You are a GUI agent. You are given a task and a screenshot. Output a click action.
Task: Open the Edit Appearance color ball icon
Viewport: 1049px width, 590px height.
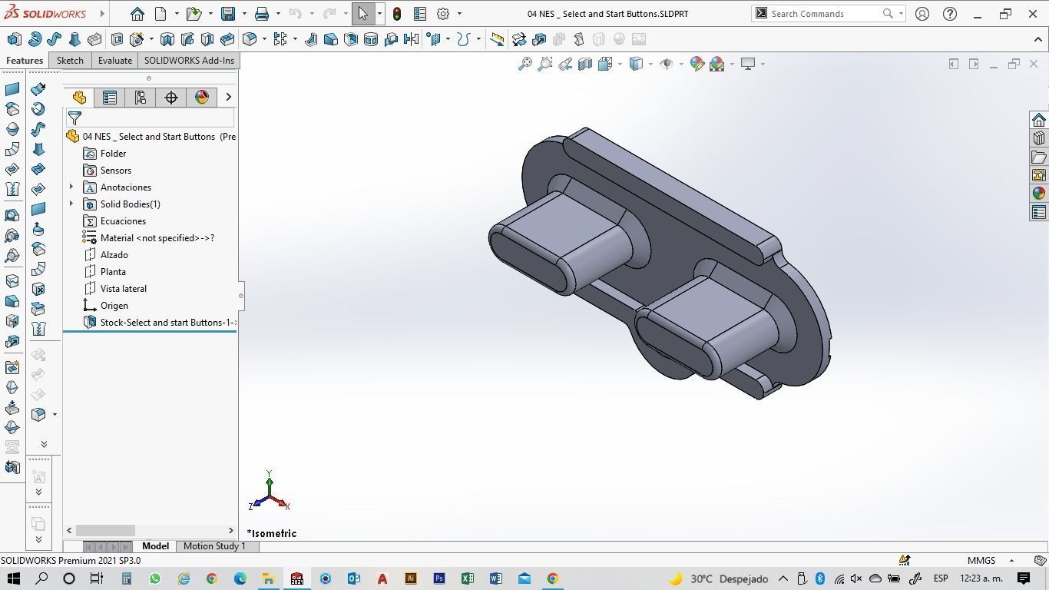point(697,64)
